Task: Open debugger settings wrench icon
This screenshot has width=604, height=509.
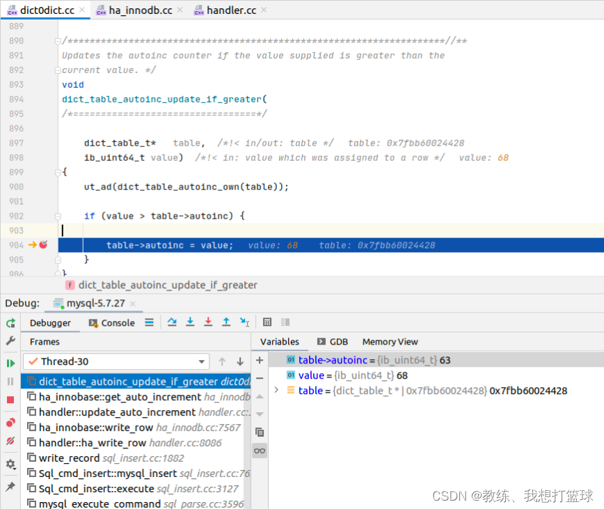Action: 10,340
